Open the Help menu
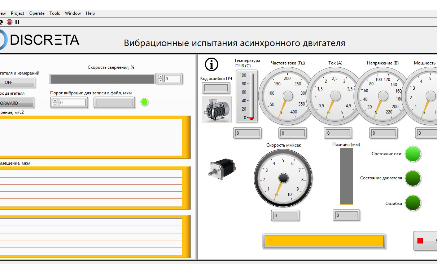The width and height of the screenshot is (437, 264). coord(90,13)
